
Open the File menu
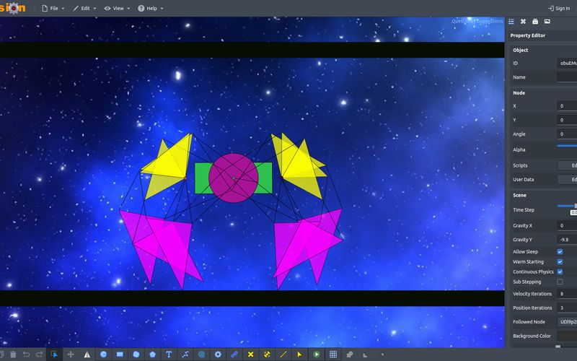(53, 8)
